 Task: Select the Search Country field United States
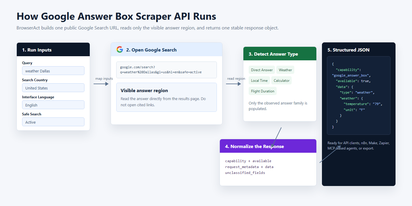pos(53,88)
